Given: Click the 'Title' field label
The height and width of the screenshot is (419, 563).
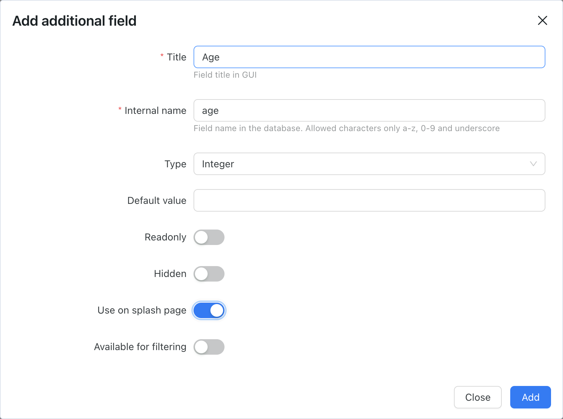Looking at the screenshot, I should click(x=176, y=57).
